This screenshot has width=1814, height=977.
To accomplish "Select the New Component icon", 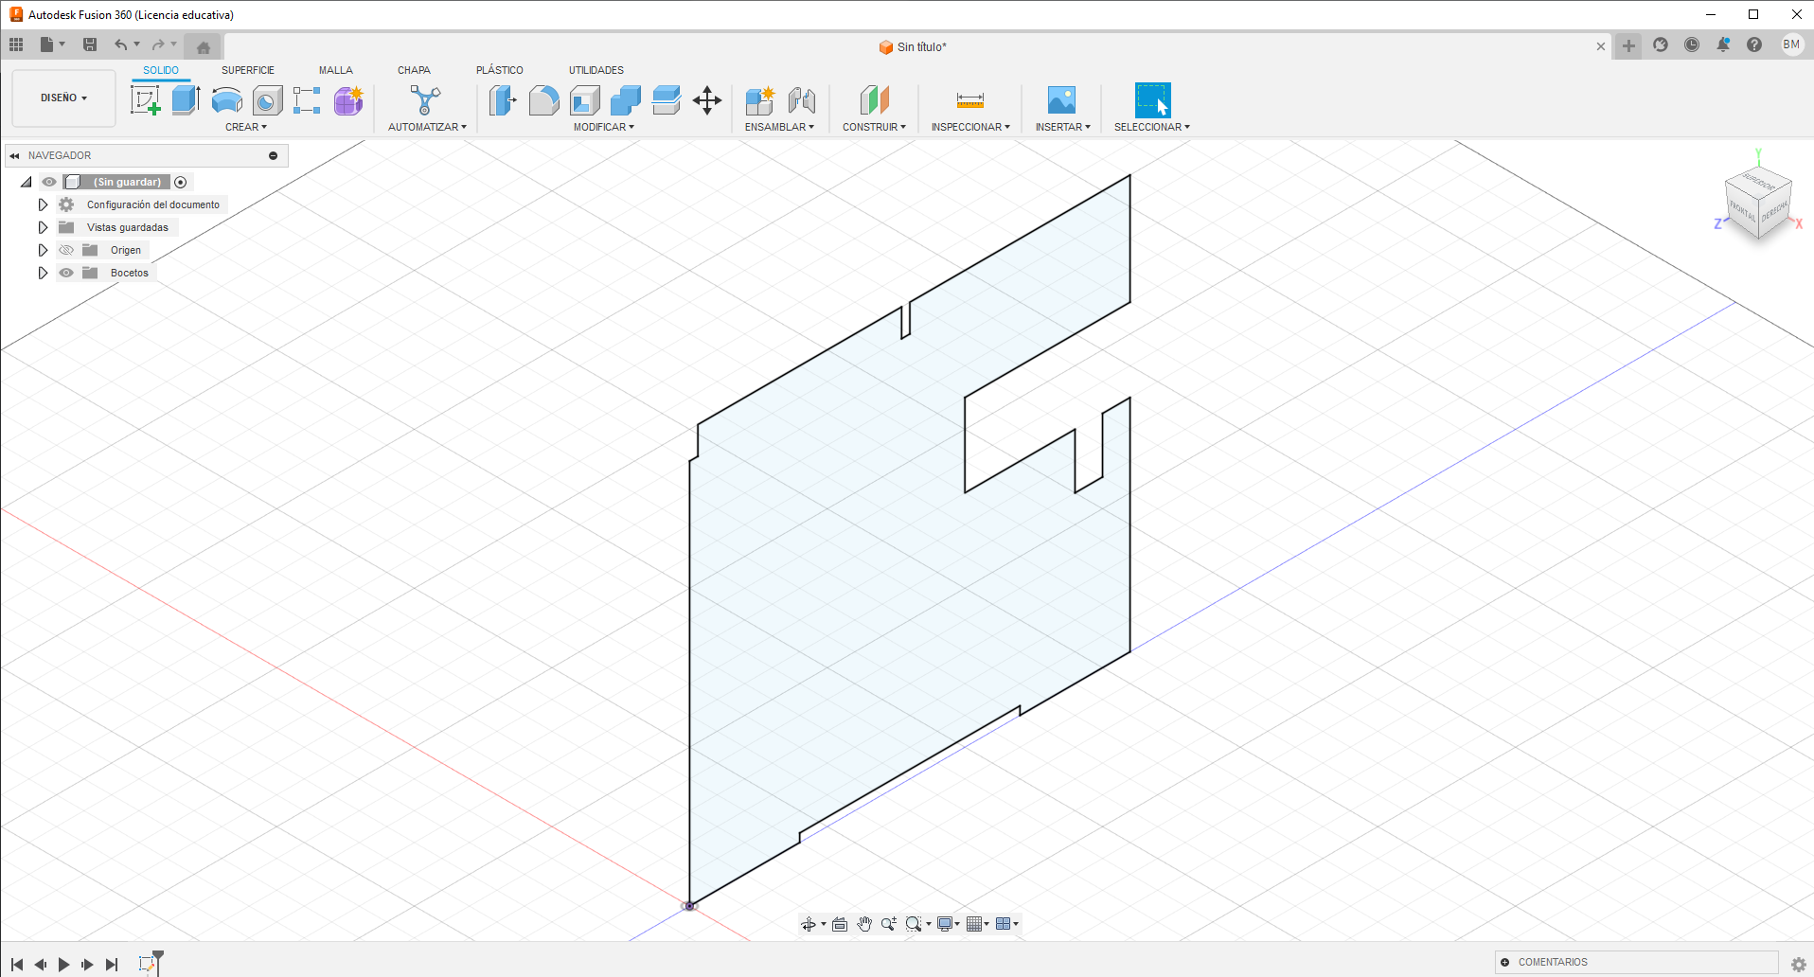I will coord(760,99).
